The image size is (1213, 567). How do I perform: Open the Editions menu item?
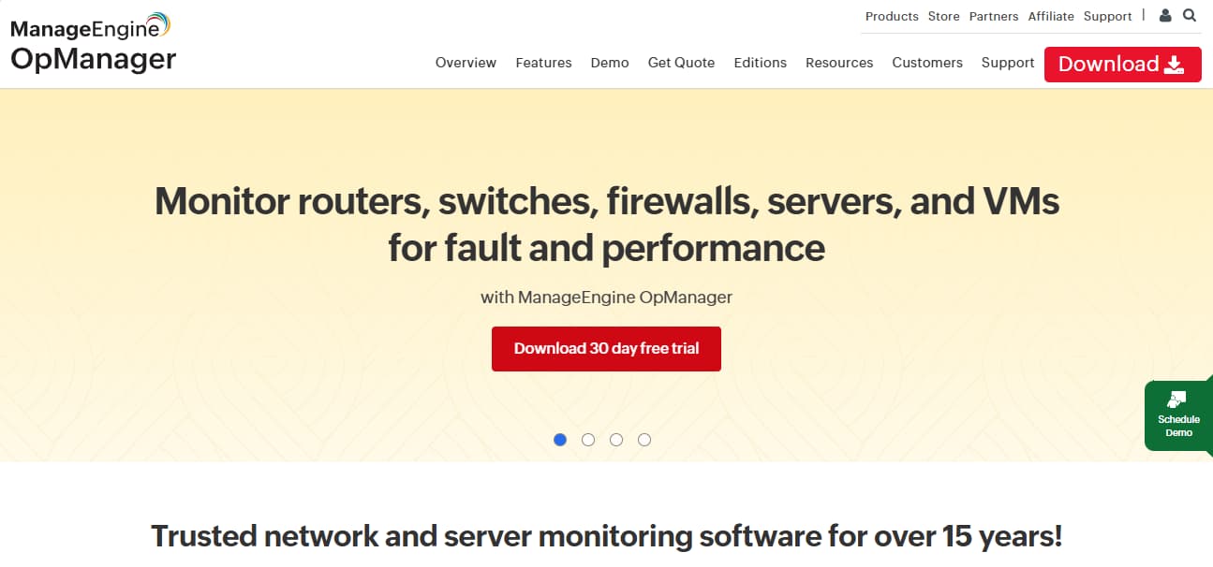(760, 63)
